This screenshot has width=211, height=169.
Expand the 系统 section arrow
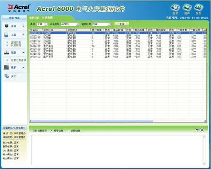(x=24, y=26)
